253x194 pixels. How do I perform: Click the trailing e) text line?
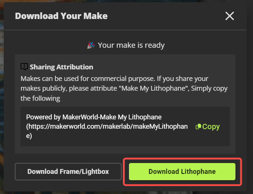tap(29, 136)
